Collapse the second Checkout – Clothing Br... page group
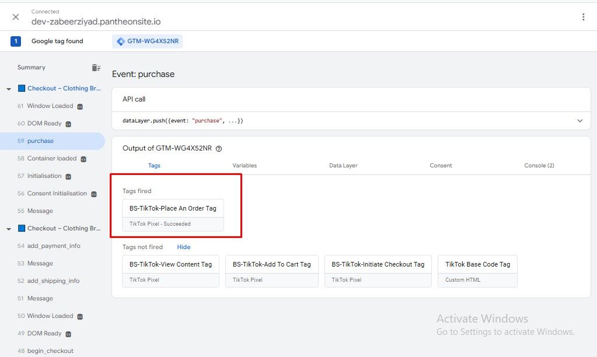This screenshot has height=357, width=597. 9,229
